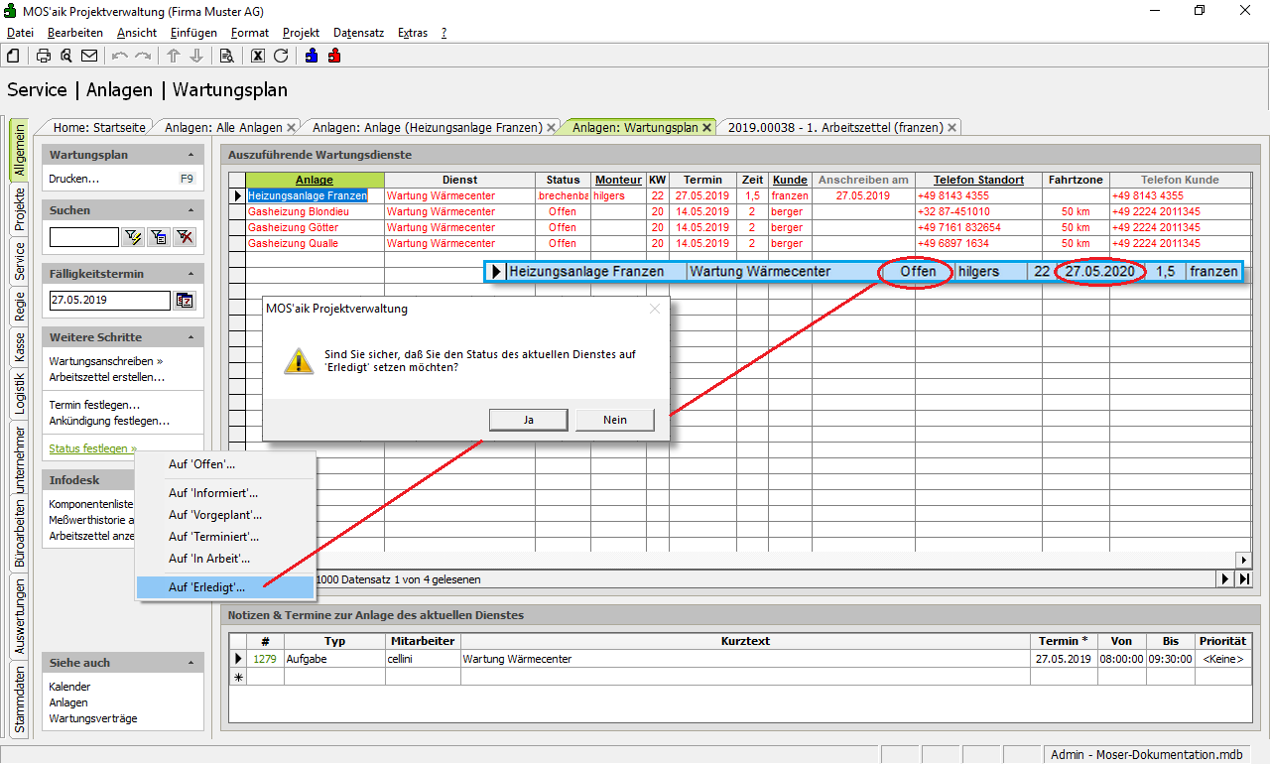Confirm the dialog by clicking Ja
Viewport: 1270px width, 764px height.
tap(529, 420)
